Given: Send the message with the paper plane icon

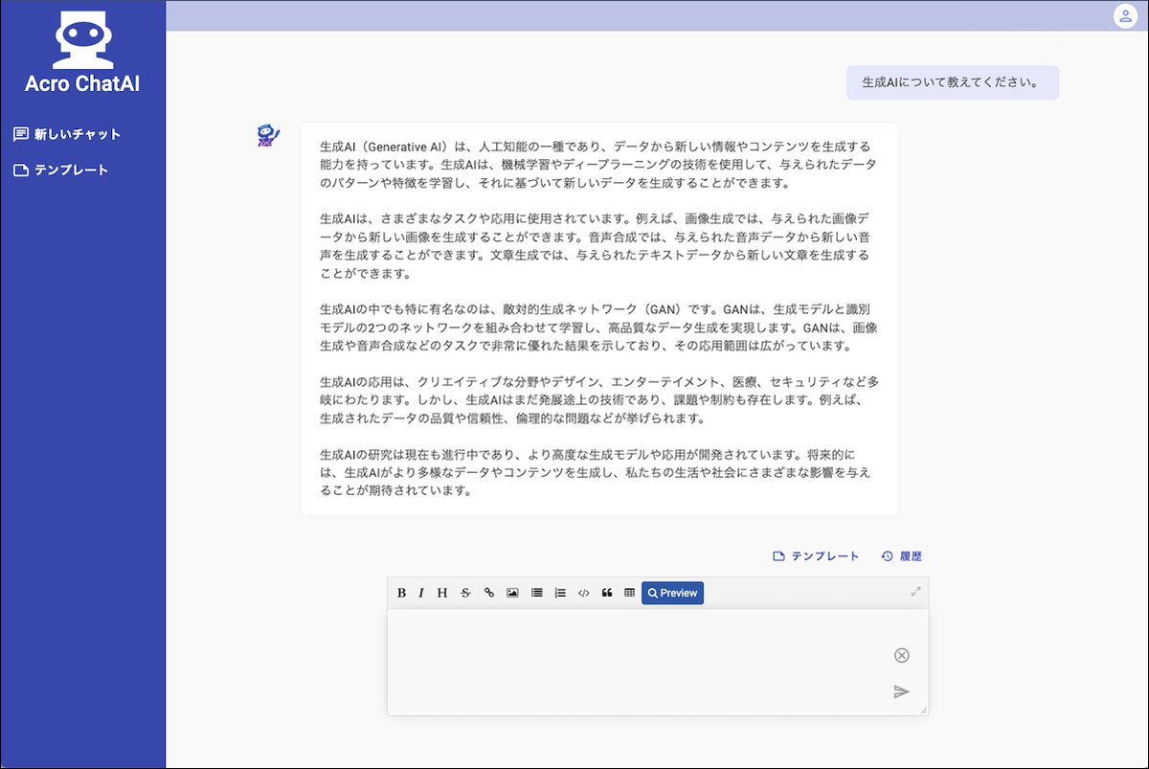Looking at the screenshot, I should (x=901, y=691).
